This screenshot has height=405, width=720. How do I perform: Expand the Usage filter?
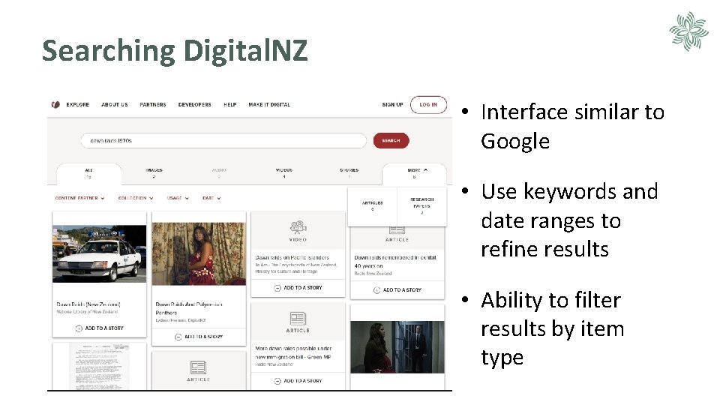178,198
